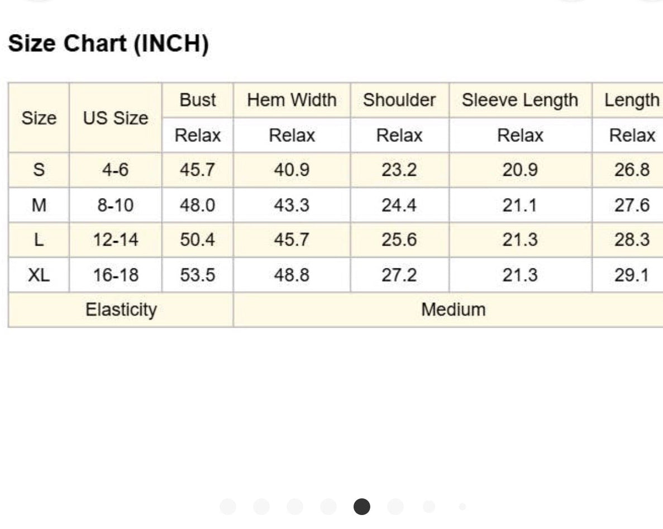Screen dimensions: 663x529
Task: Jump to the last tiny pagination dot
Action: (x=462, y=506)
